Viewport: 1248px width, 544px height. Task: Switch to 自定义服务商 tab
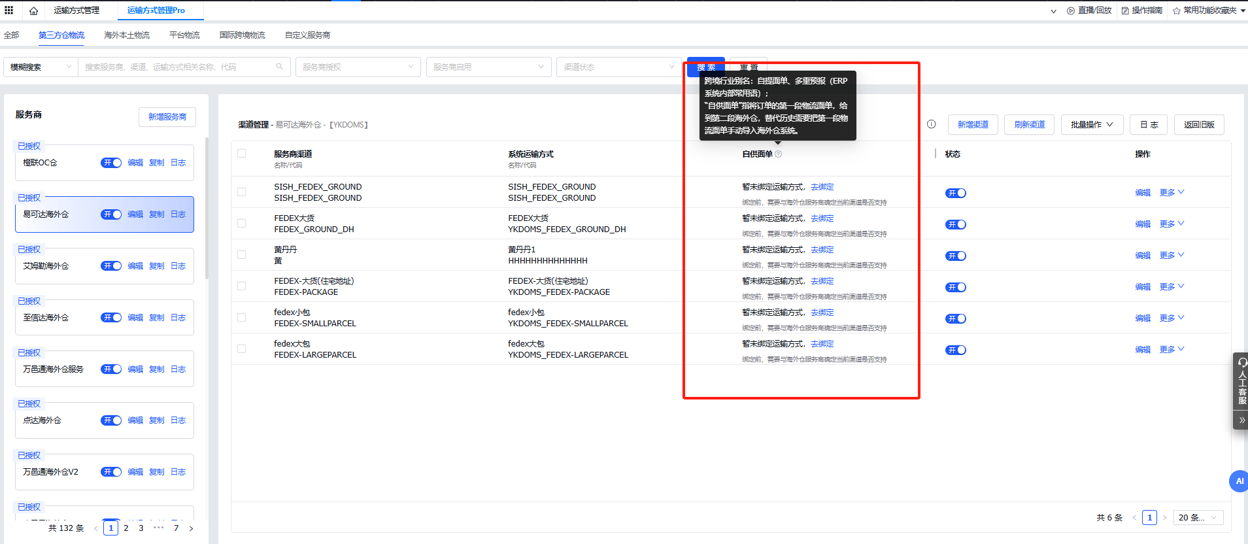pyautogui.click(x=308, y=35)
